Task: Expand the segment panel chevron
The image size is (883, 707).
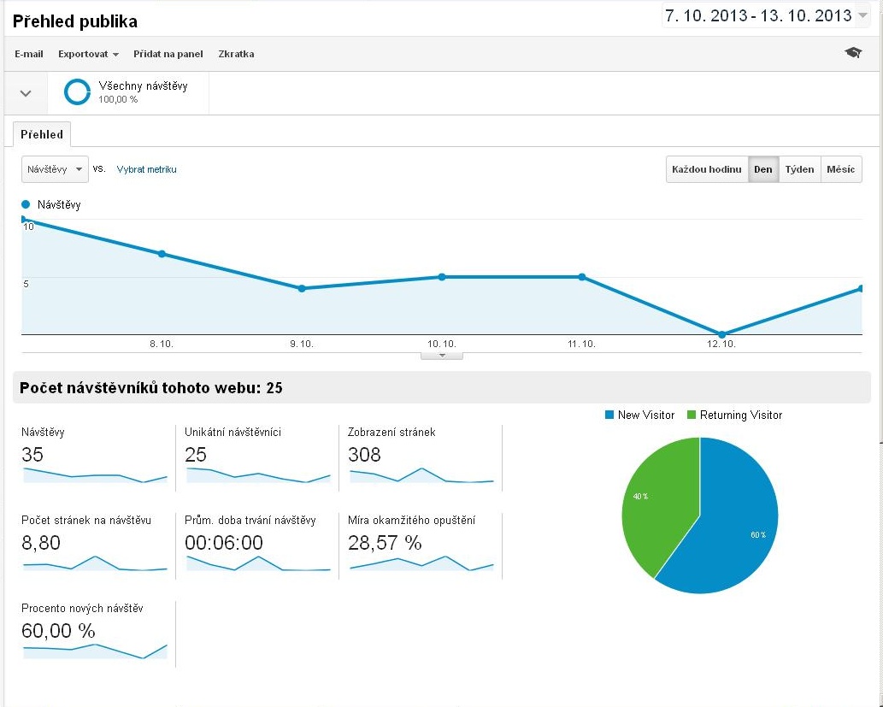Action: tap(26, 93)
